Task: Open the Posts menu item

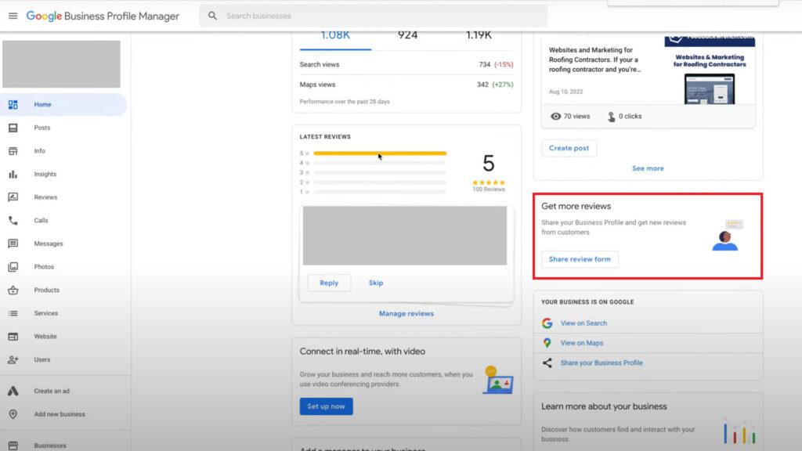Action: [63, 128]
